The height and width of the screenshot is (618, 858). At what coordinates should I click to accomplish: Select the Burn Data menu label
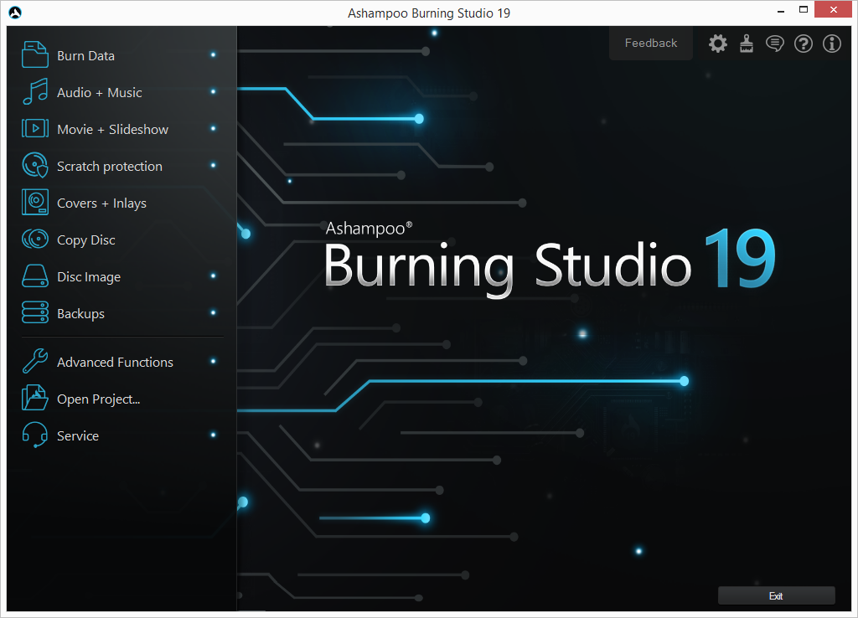pyautogui.click(x=86, y=56)
